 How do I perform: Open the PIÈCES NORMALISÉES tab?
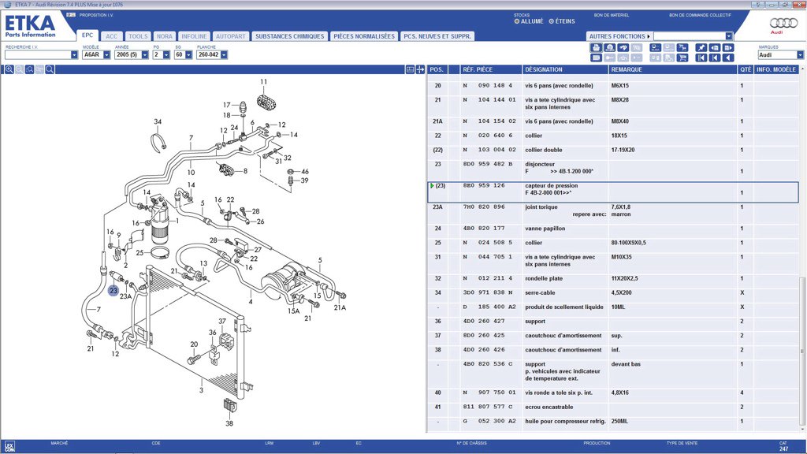click(x=363, y=36)
